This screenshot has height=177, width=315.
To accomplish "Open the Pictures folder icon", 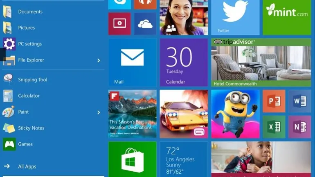I will (x=7, y=28).
